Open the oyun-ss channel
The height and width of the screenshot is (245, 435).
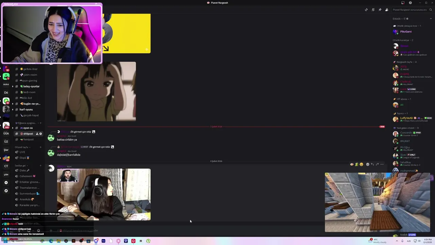coord(29,128)
